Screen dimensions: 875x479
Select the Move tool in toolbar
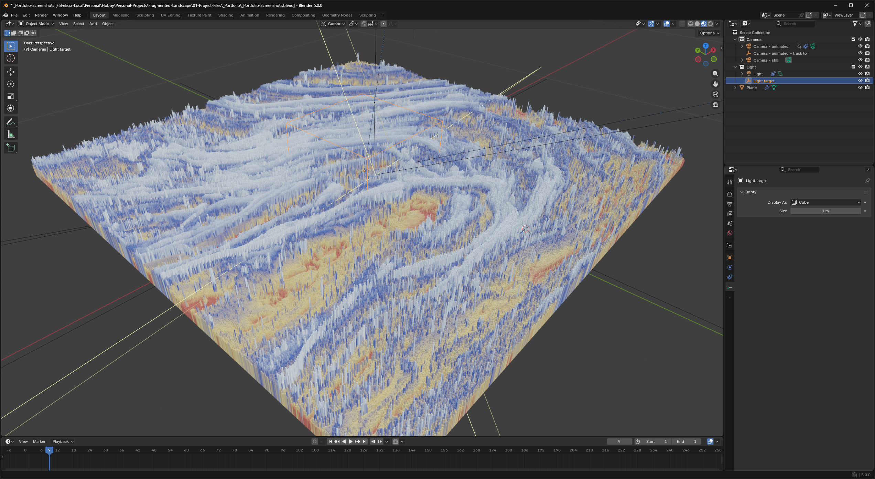[11, 72]
